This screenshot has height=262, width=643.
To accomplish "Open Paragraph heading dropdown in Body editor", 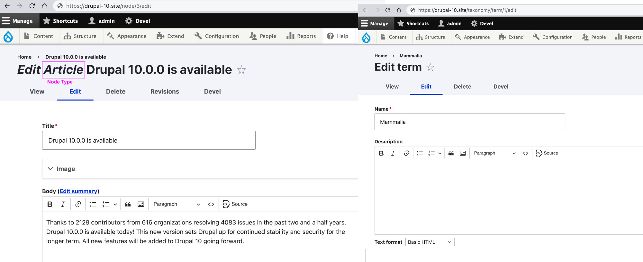I will 177,204.
